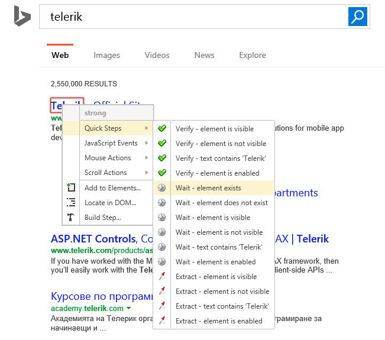Click the partially hidden 'artments' blue link

click(296, 193)
